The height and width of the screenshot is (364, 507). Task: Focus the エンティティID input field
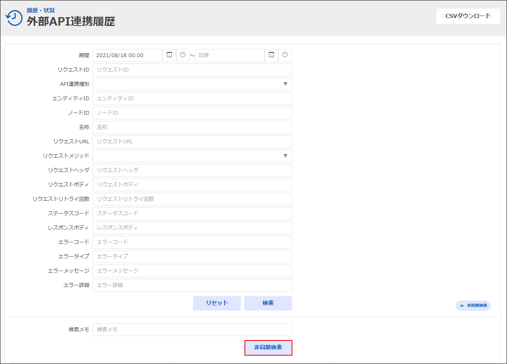coord(192,99)
